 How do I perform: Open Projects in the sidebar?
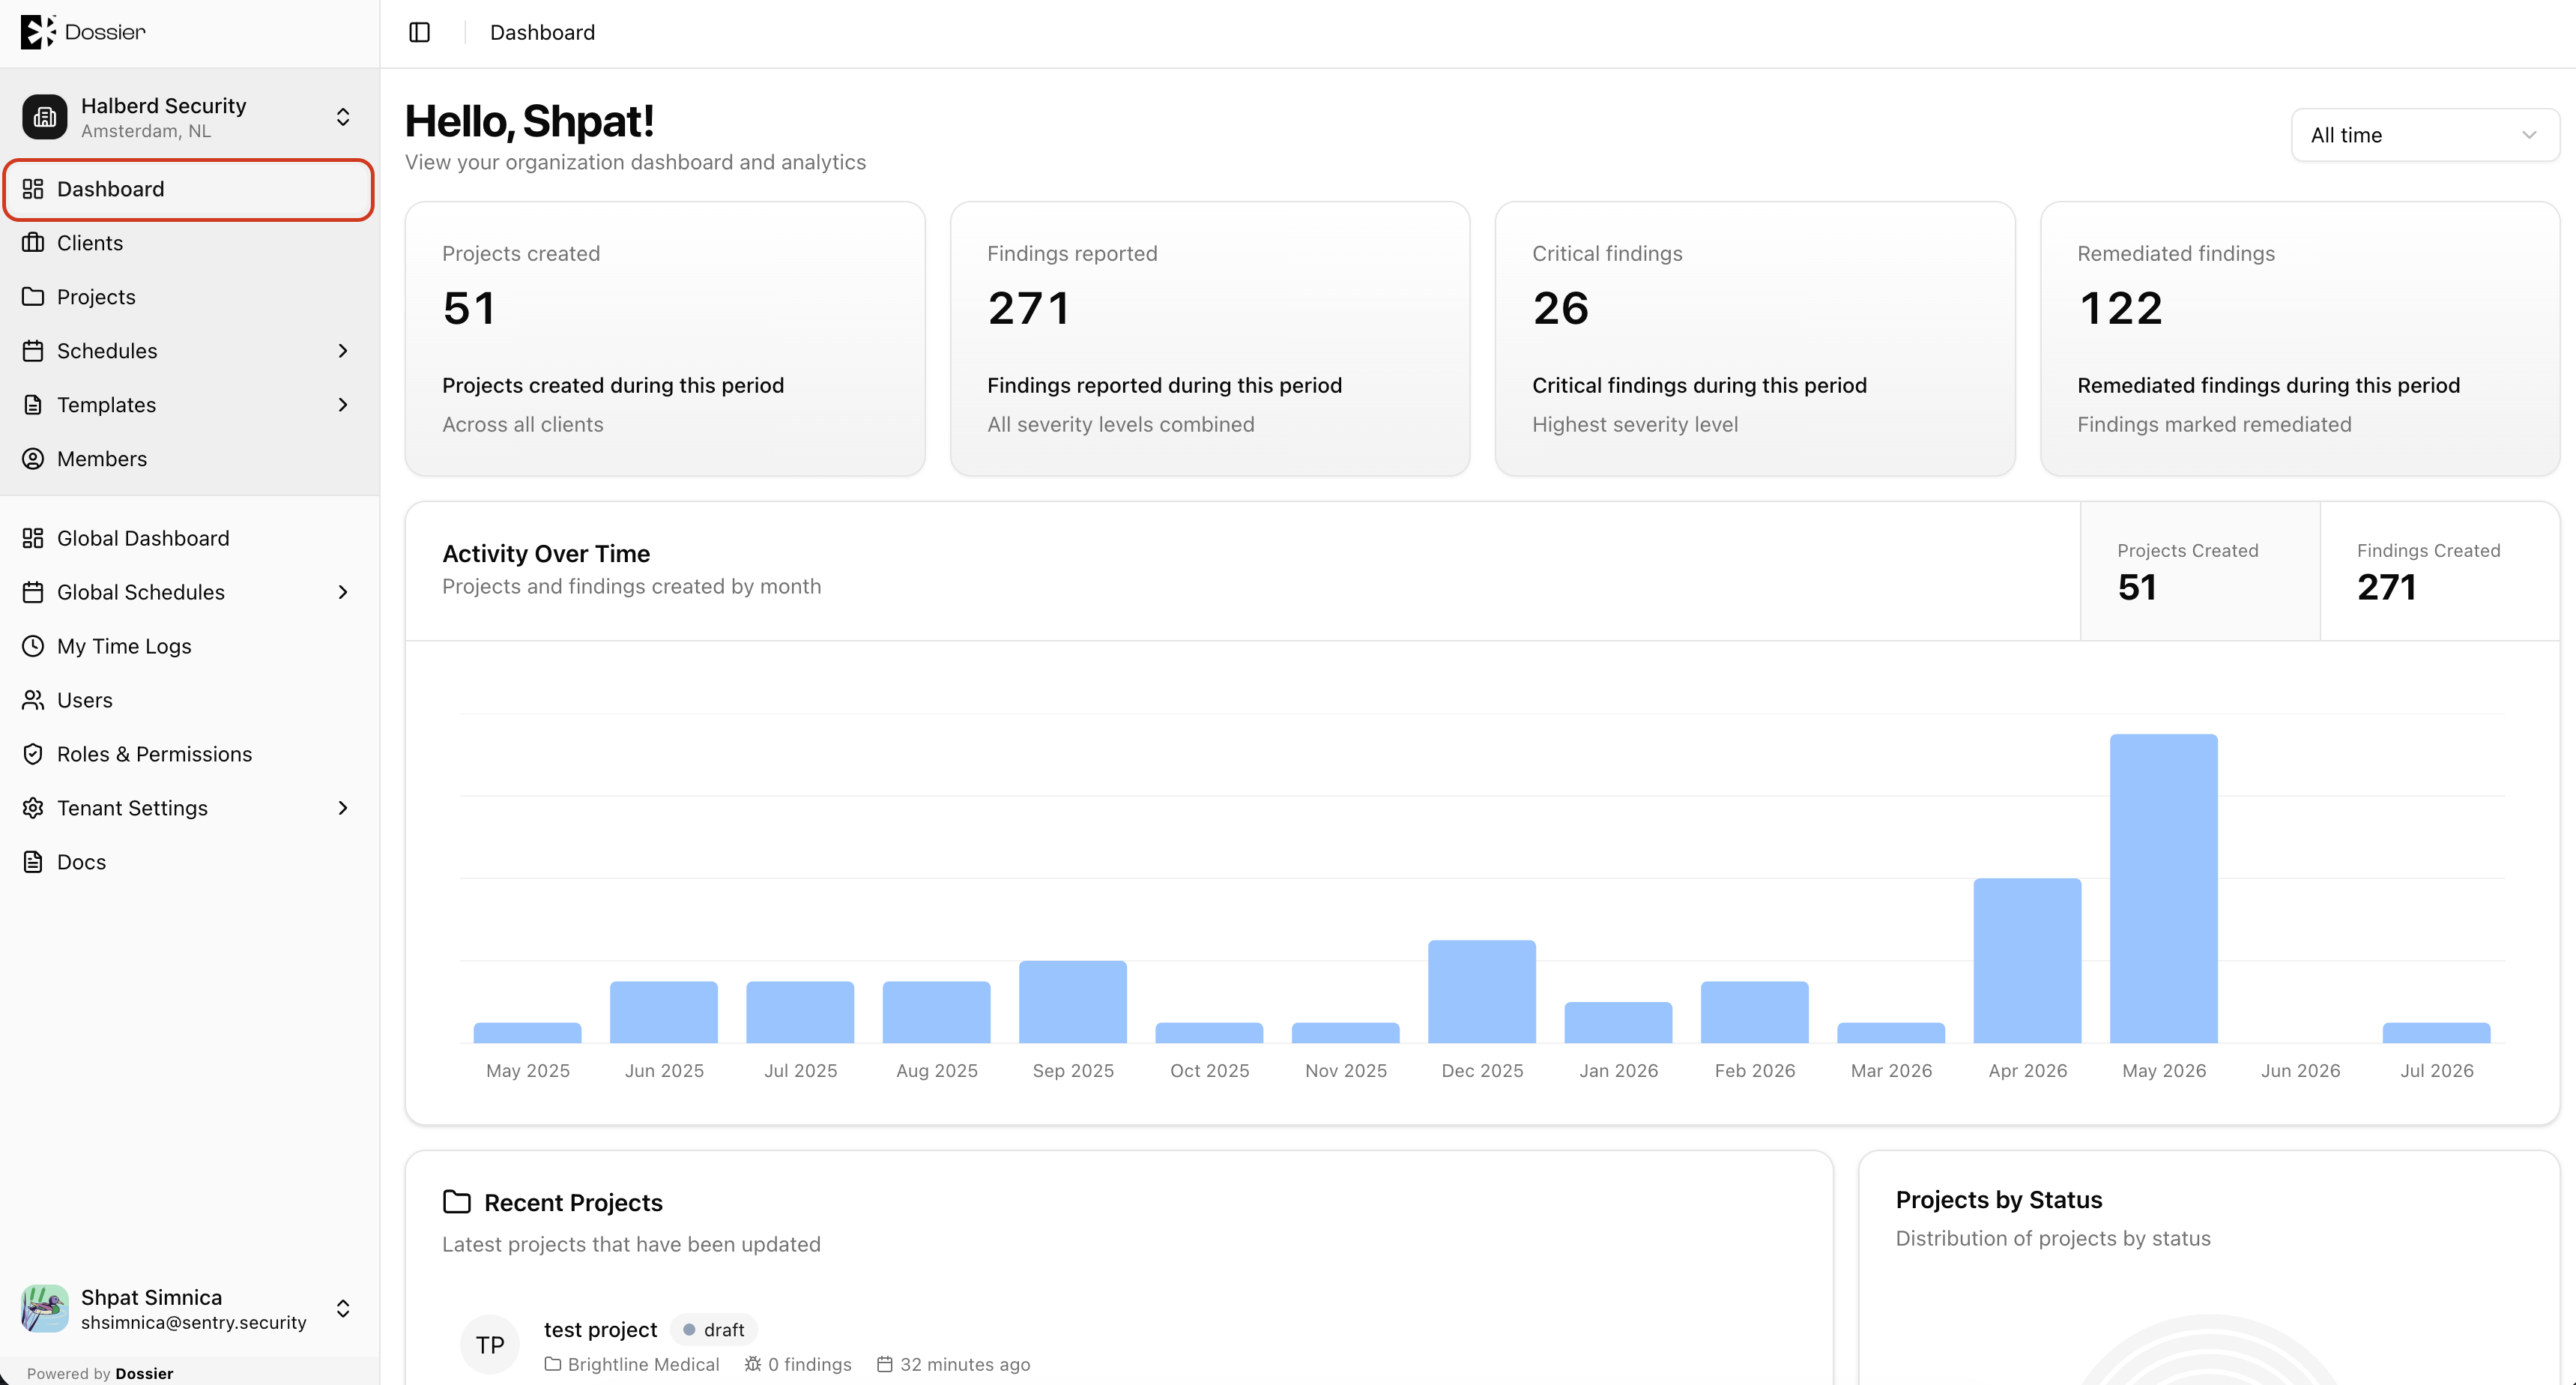tap(189, 297)
